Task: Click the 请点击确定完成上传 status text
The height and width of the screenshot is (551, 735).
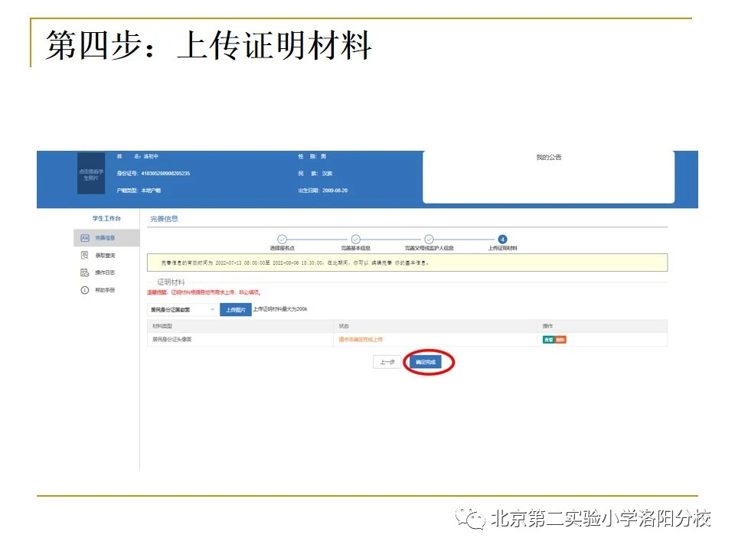Action: [x=360, y=338]
